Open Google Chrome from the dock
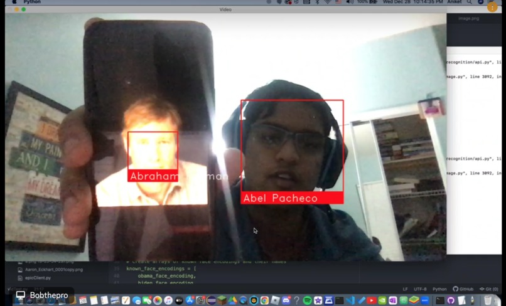 [x=265, y=300]
